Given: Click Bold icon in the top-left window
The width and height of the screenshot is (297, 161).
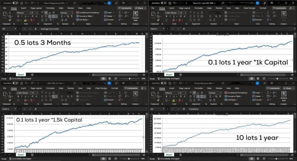Looking at the screenshot, I should click(18, 16).
